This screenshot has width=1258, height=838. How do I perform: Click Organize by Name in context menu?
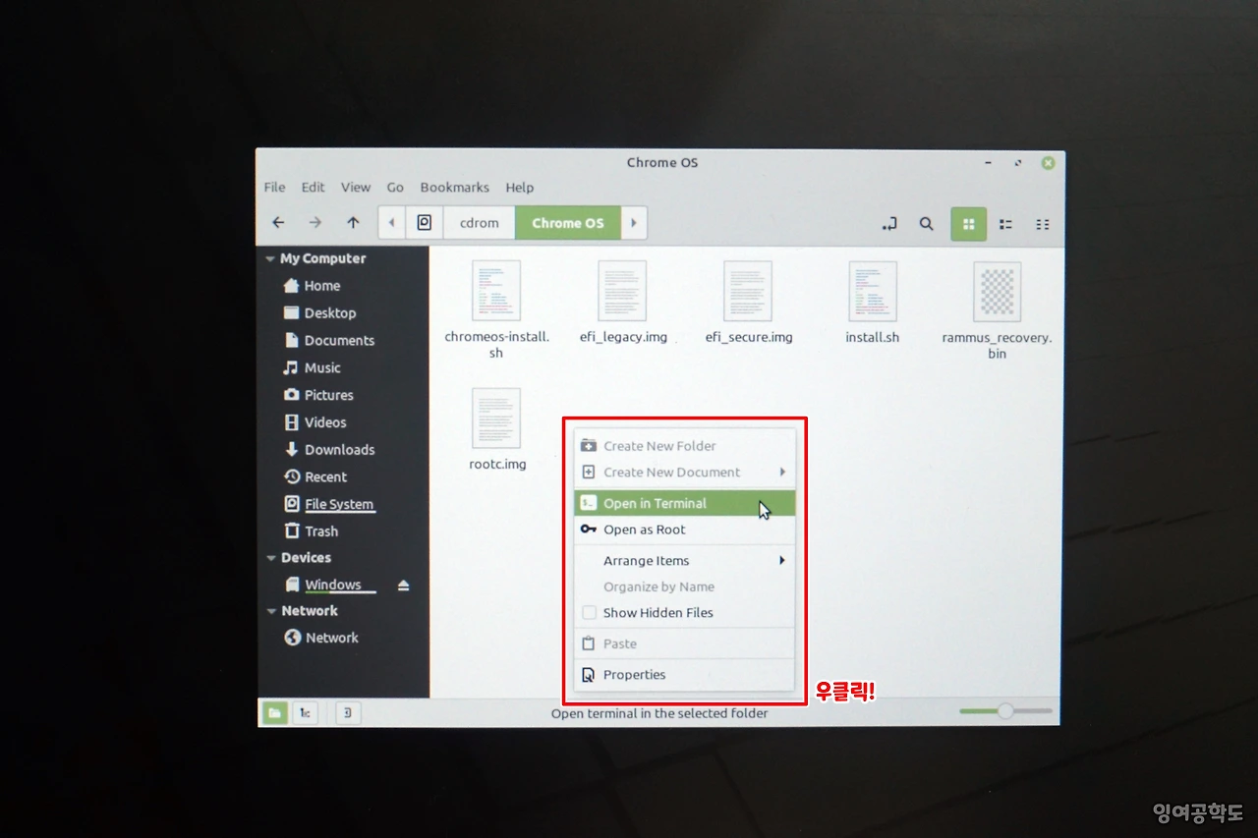click(684, 587)
